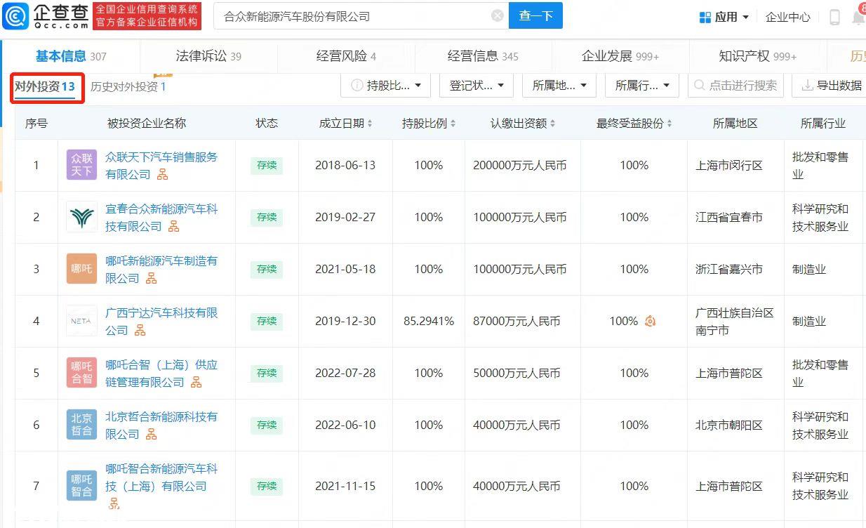This screenshot has height=528, width=866.
Task: Click 哪吒合智 pink logo thumbnail
Action: tap(82, 373)
